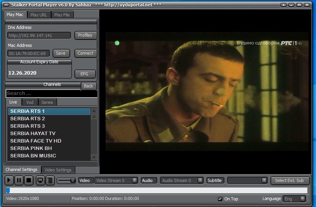Select SERBIA FACE TV HD channel
The width and height of the screenshot is (316, 207).
click(49, 141)
